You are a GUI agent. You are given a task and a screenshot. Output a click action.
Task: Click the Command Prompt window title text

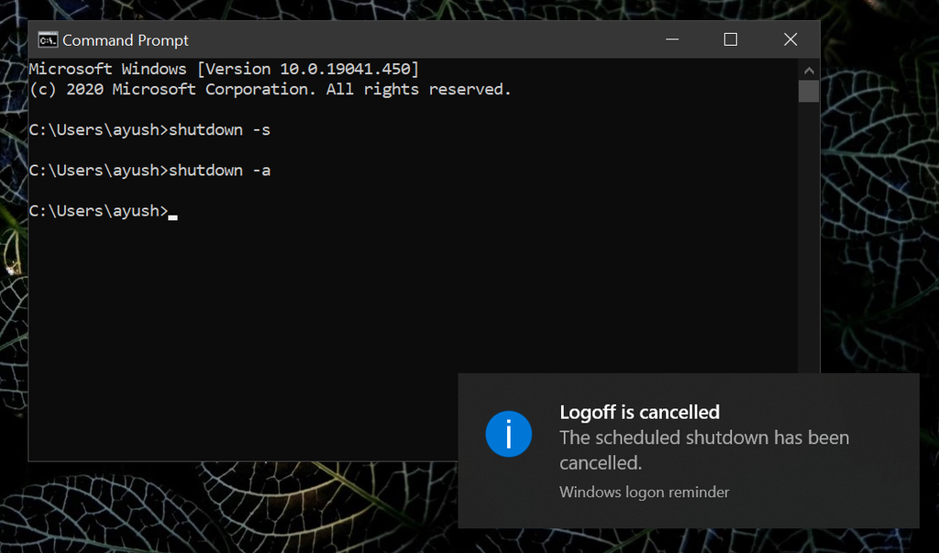[x=125, y=40]
